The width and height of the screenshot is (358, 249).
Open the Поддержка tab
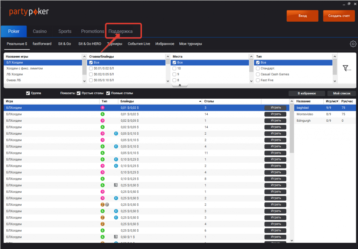pyautogui.click(x=121, y=31)
